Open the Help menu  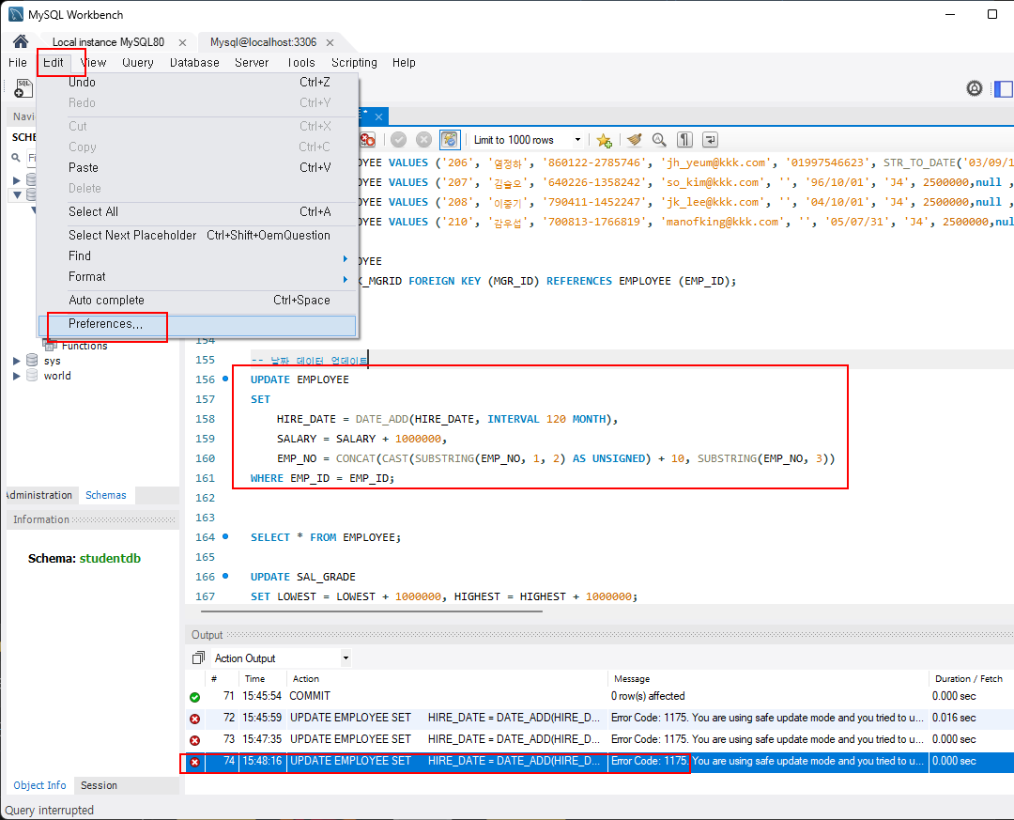[x=404, y=63]
